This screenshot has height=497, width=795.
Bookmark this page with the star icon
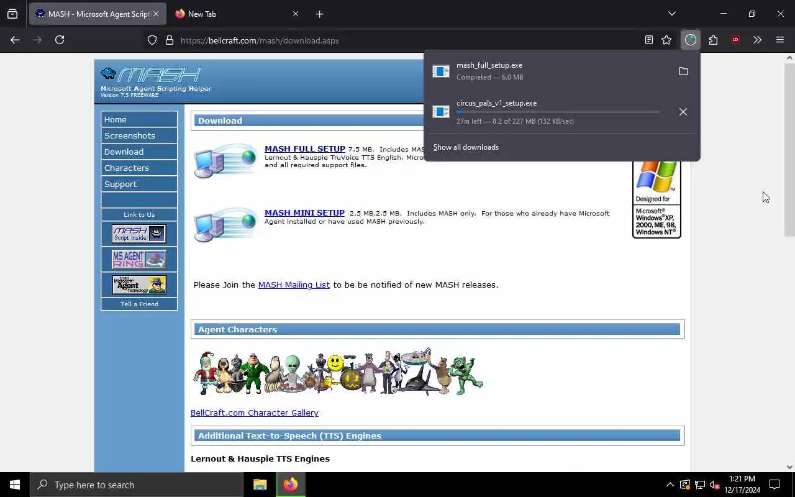click(666, 40)
